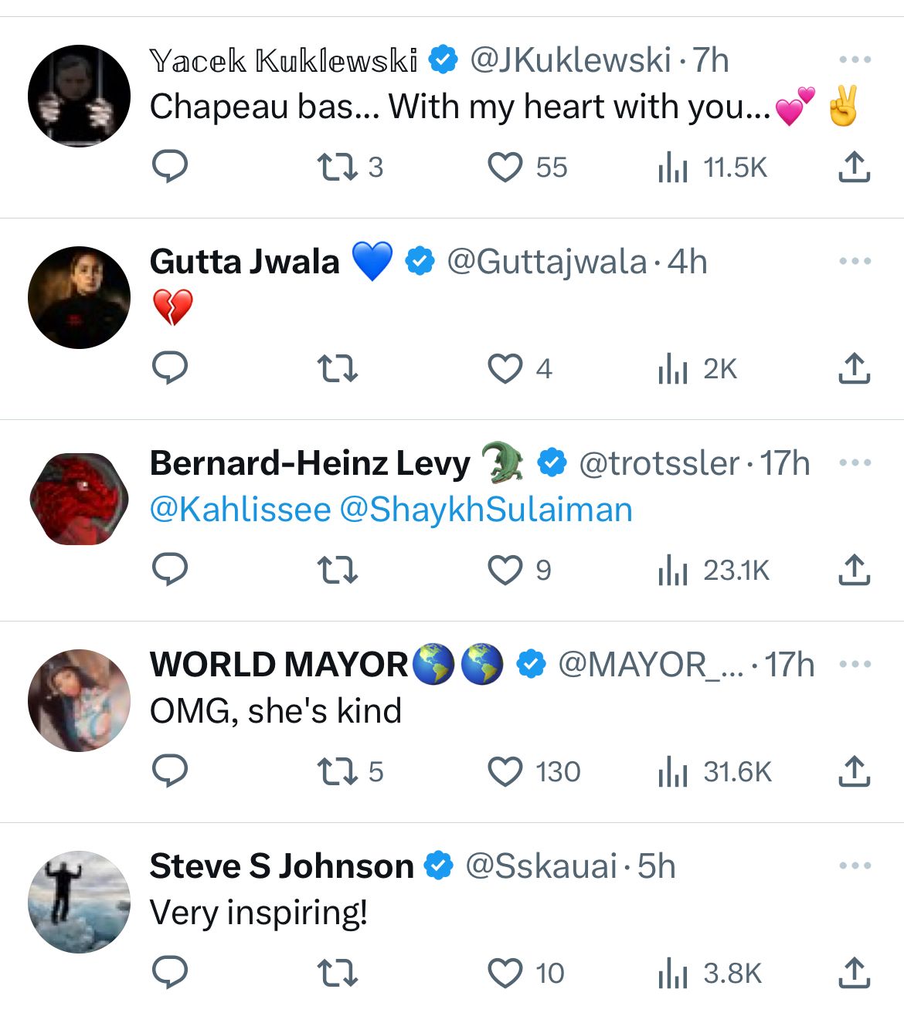This screenshot has width=904, height=1023.
Task: Like the tweet from Gutta Jwala
Action: click(x=505, y=368)
